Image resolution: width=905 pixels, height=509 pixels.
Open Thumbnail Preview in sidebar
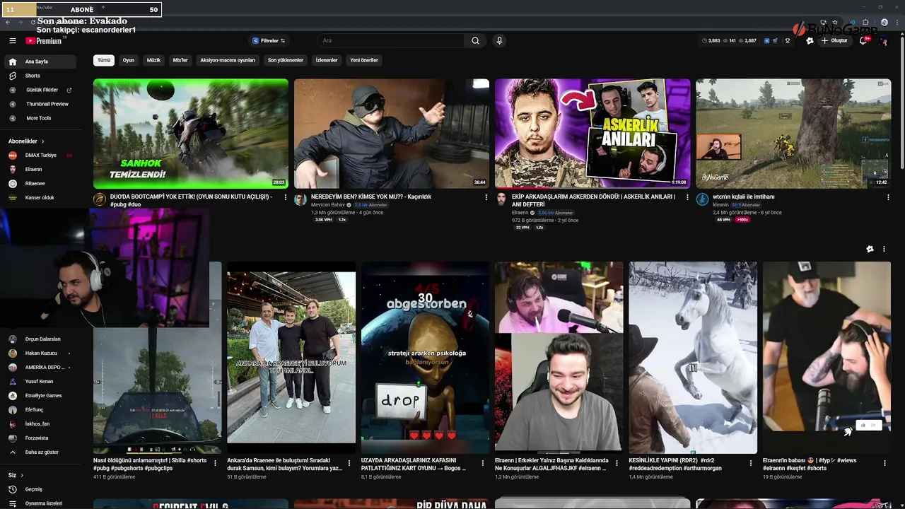click(40, 104)
